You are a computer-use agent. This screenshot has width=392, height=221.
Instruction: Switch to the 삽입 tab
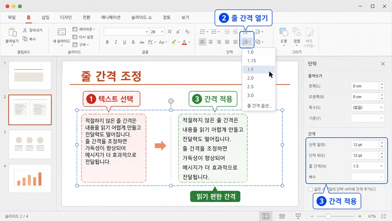point(46,18)
